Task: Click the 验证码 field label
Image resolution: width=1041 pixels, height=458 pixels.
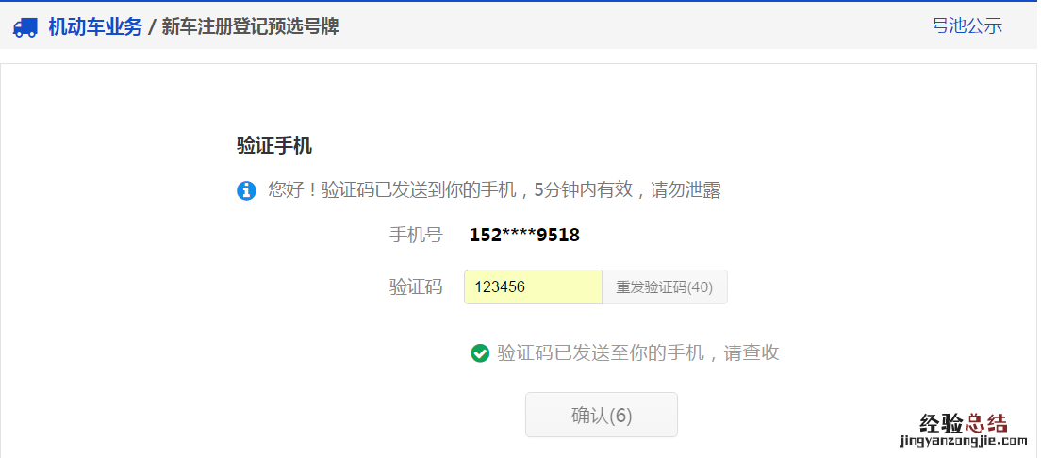Action: click(x=416, y=286)
